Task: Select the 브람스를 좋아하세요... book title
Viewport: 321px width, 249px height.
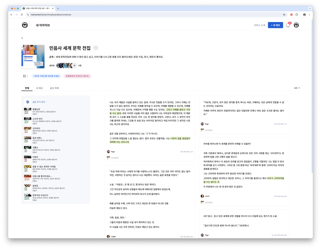Action: 42,176
